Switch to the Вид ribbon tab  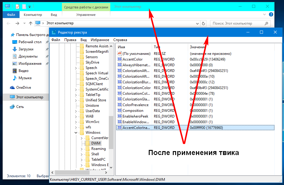coord(54,15)
